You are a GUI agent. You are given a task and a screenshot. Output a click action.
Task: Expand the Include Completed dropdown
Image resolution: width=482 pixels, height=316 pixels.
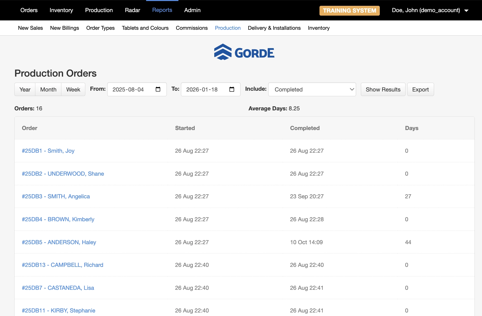click(x=312, y=89)
